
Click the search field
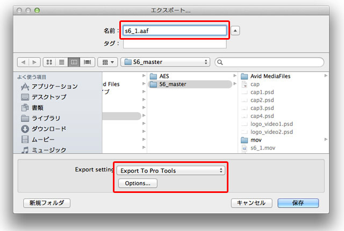tap(269, 62)
